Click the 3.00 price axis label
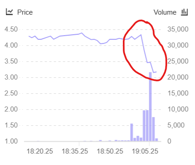The height and width of the screenshot is (165, 195). [x=11, y=77]
